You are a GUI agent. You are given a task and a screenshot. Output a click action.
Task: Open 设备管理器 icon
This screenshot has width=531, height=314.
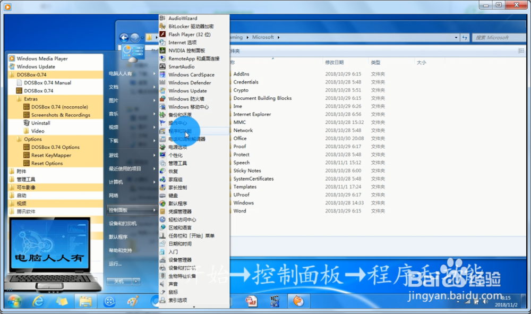162,260
